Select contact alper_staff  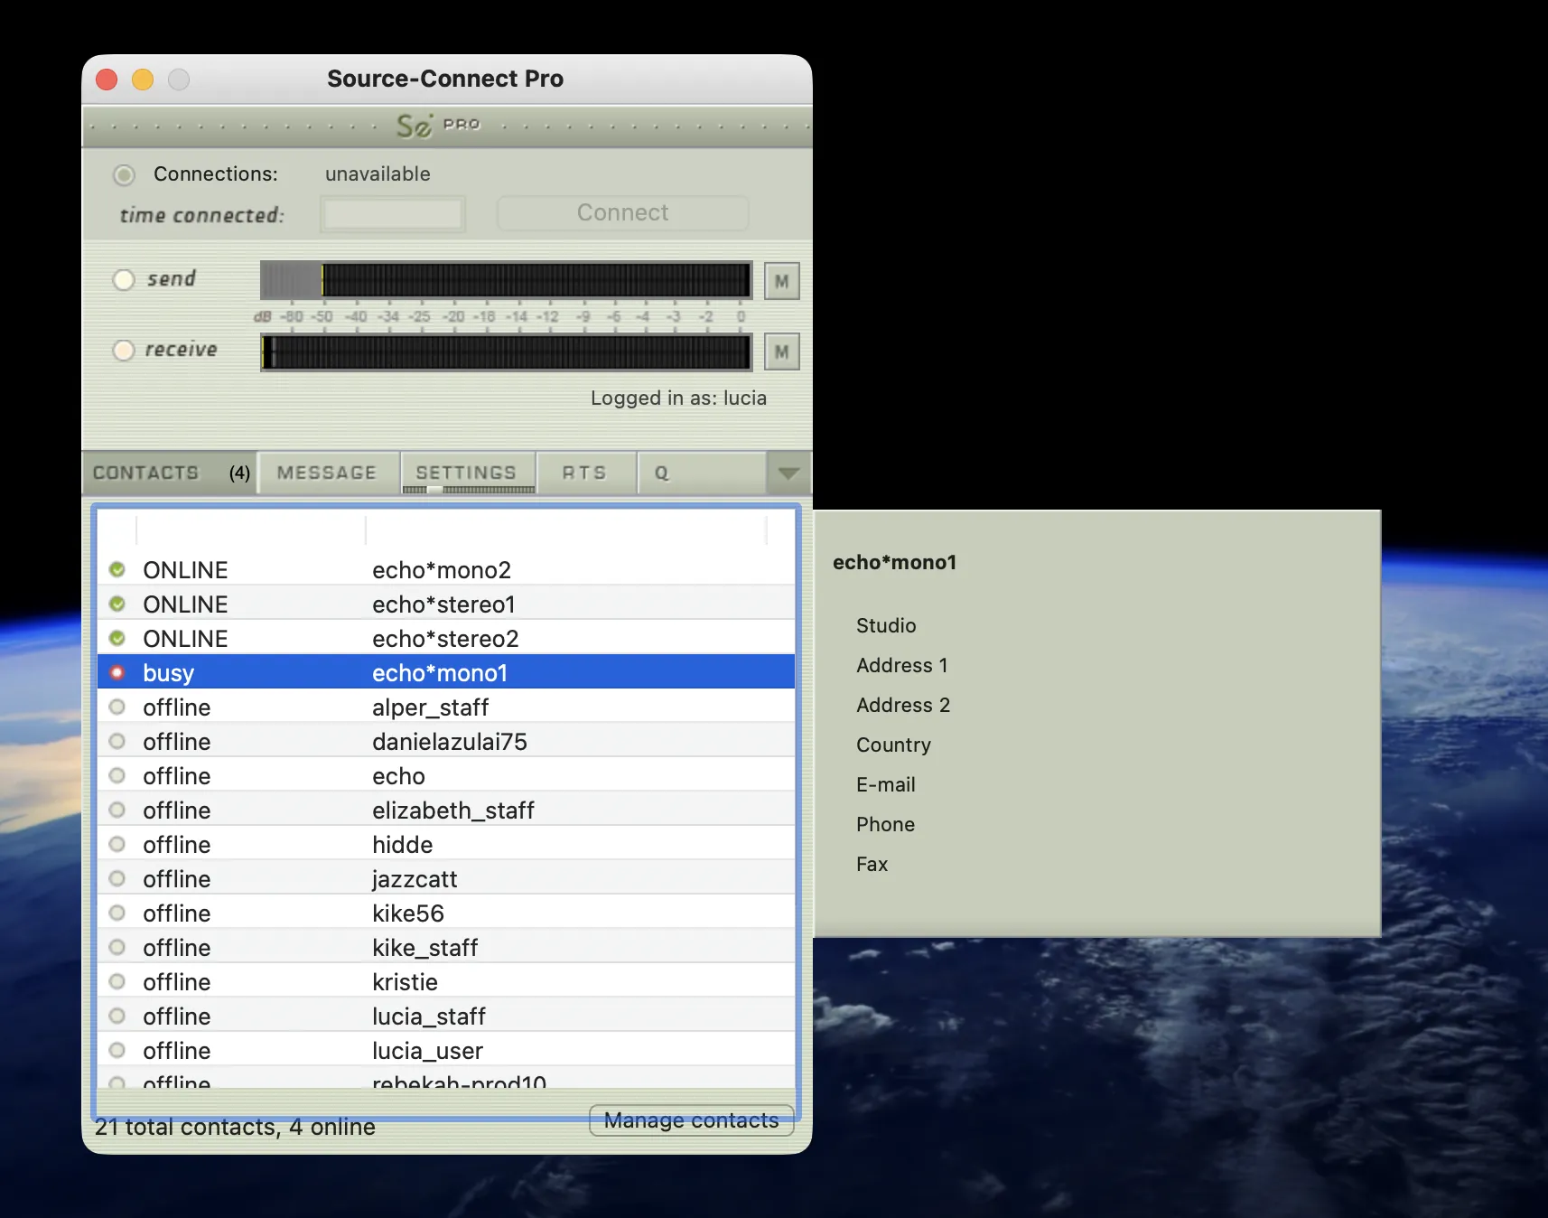point(446,707)
